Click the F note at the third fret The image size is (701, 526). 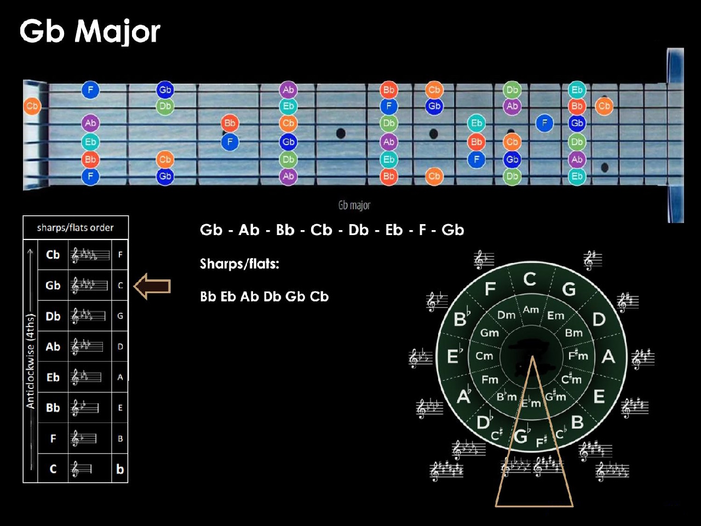tap(230, 142)
